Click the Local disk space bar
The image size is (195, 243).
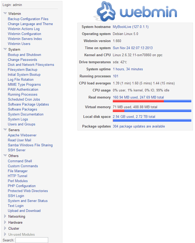(152, 120)
